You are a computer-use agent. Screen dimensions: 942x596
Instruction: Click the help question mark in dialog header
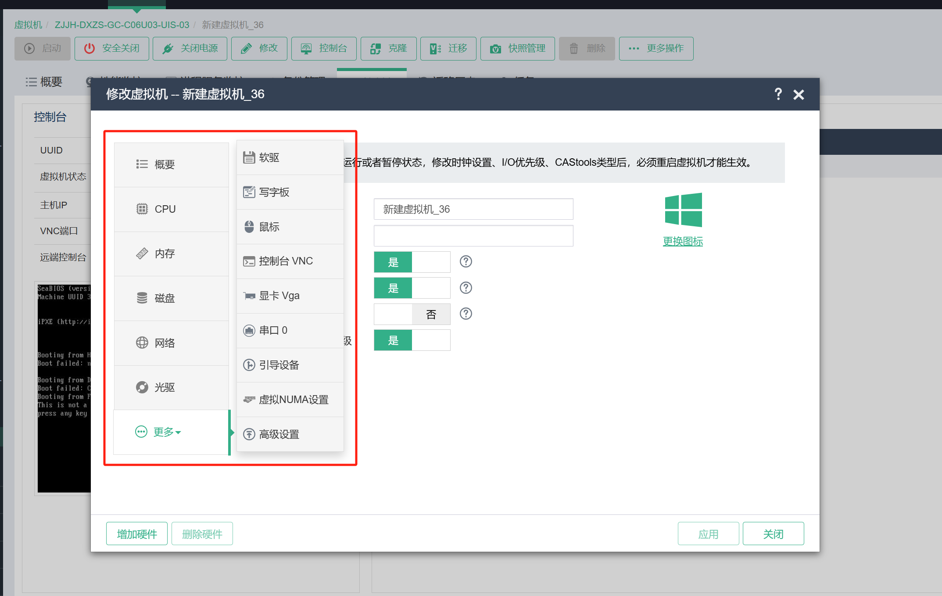click(778, 94)
